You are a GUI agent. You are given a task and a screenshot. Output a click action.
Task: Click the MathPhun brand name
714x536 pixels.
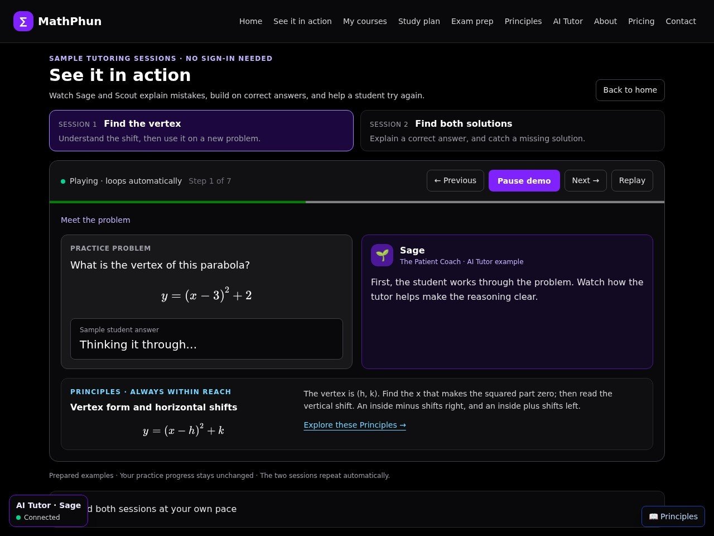pyautogui.click(x=70, y=21)
